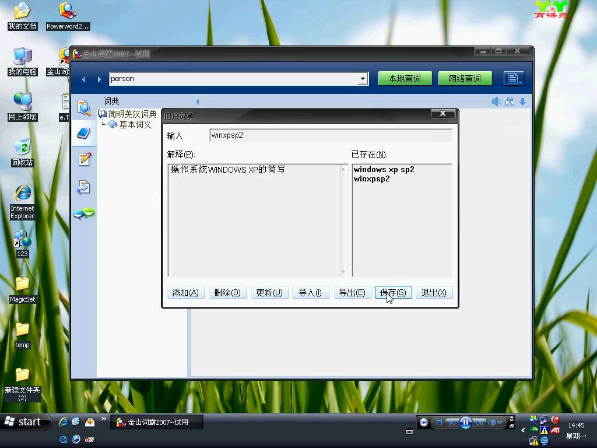Click the 导出(E) export button

[x=352, y=293]
